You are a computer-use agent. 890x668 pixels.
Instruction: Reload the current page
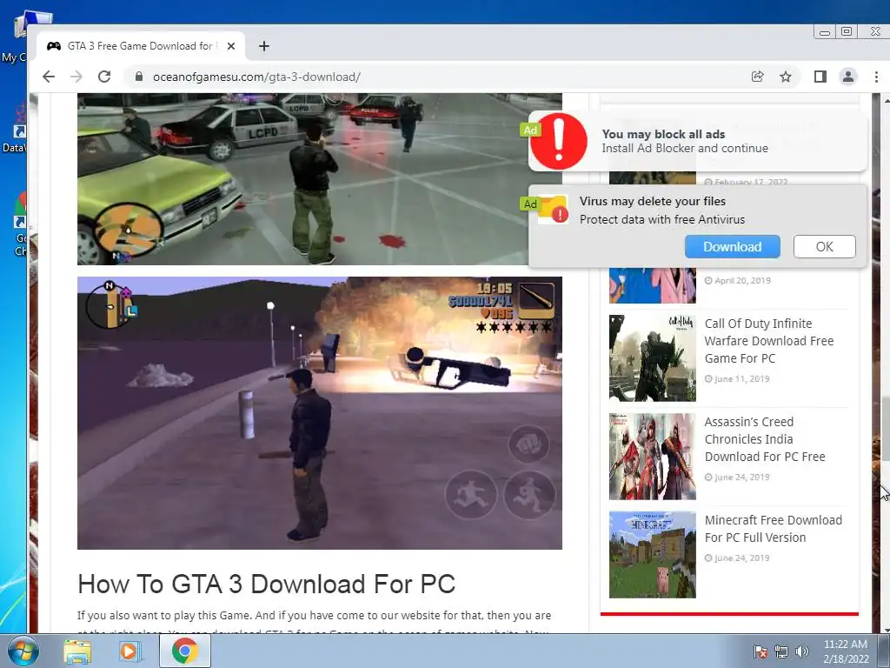[x=104, y=77]
